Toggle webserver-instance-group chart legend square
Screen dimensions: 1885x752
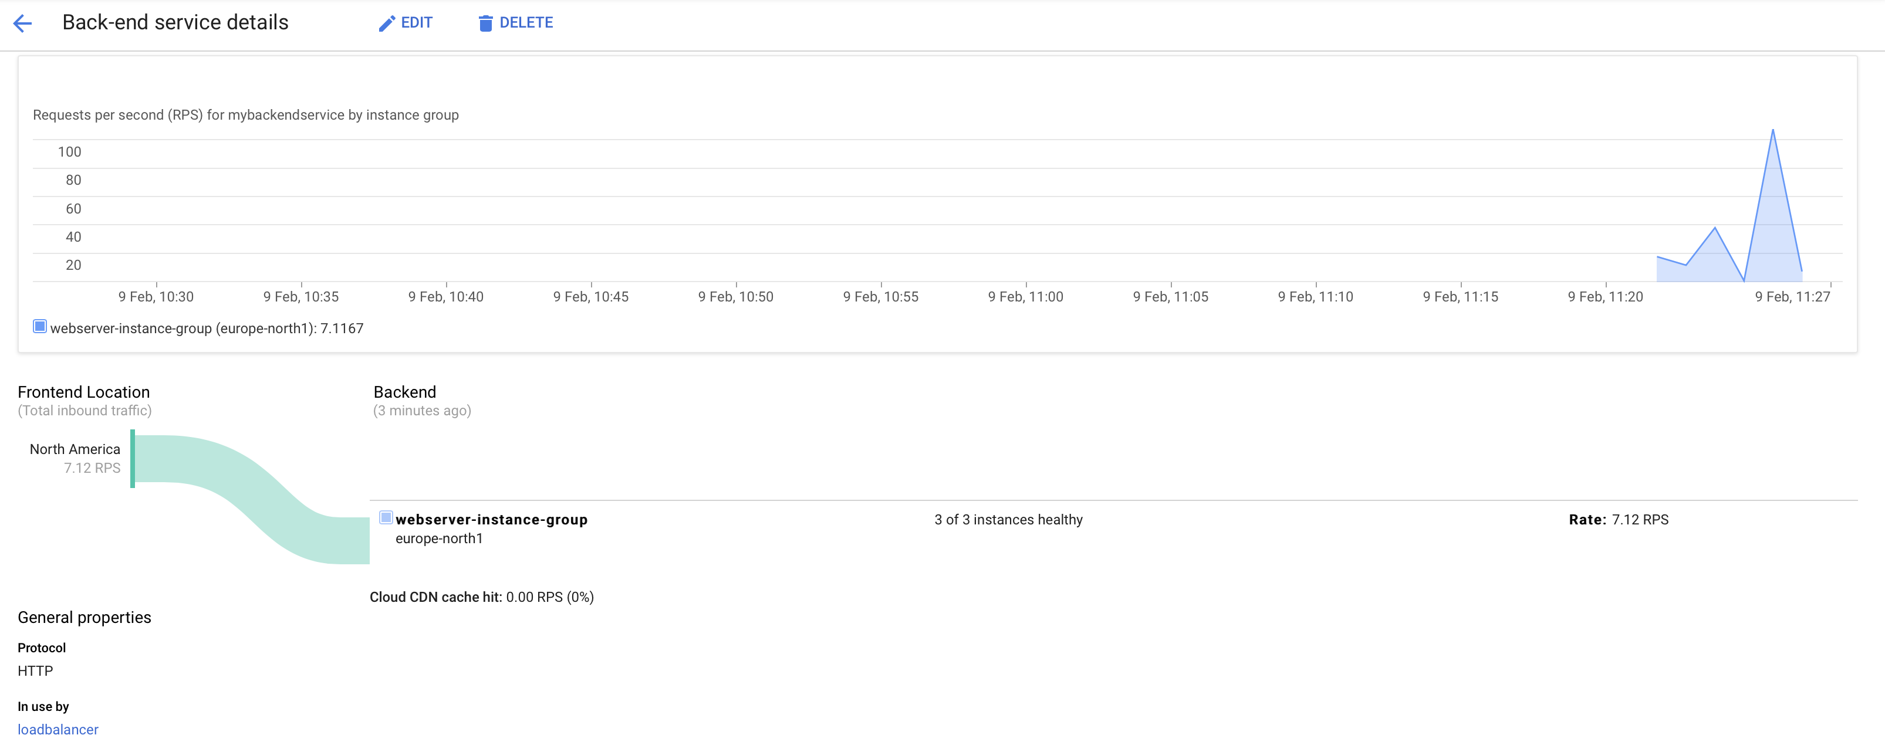point(39,326)
